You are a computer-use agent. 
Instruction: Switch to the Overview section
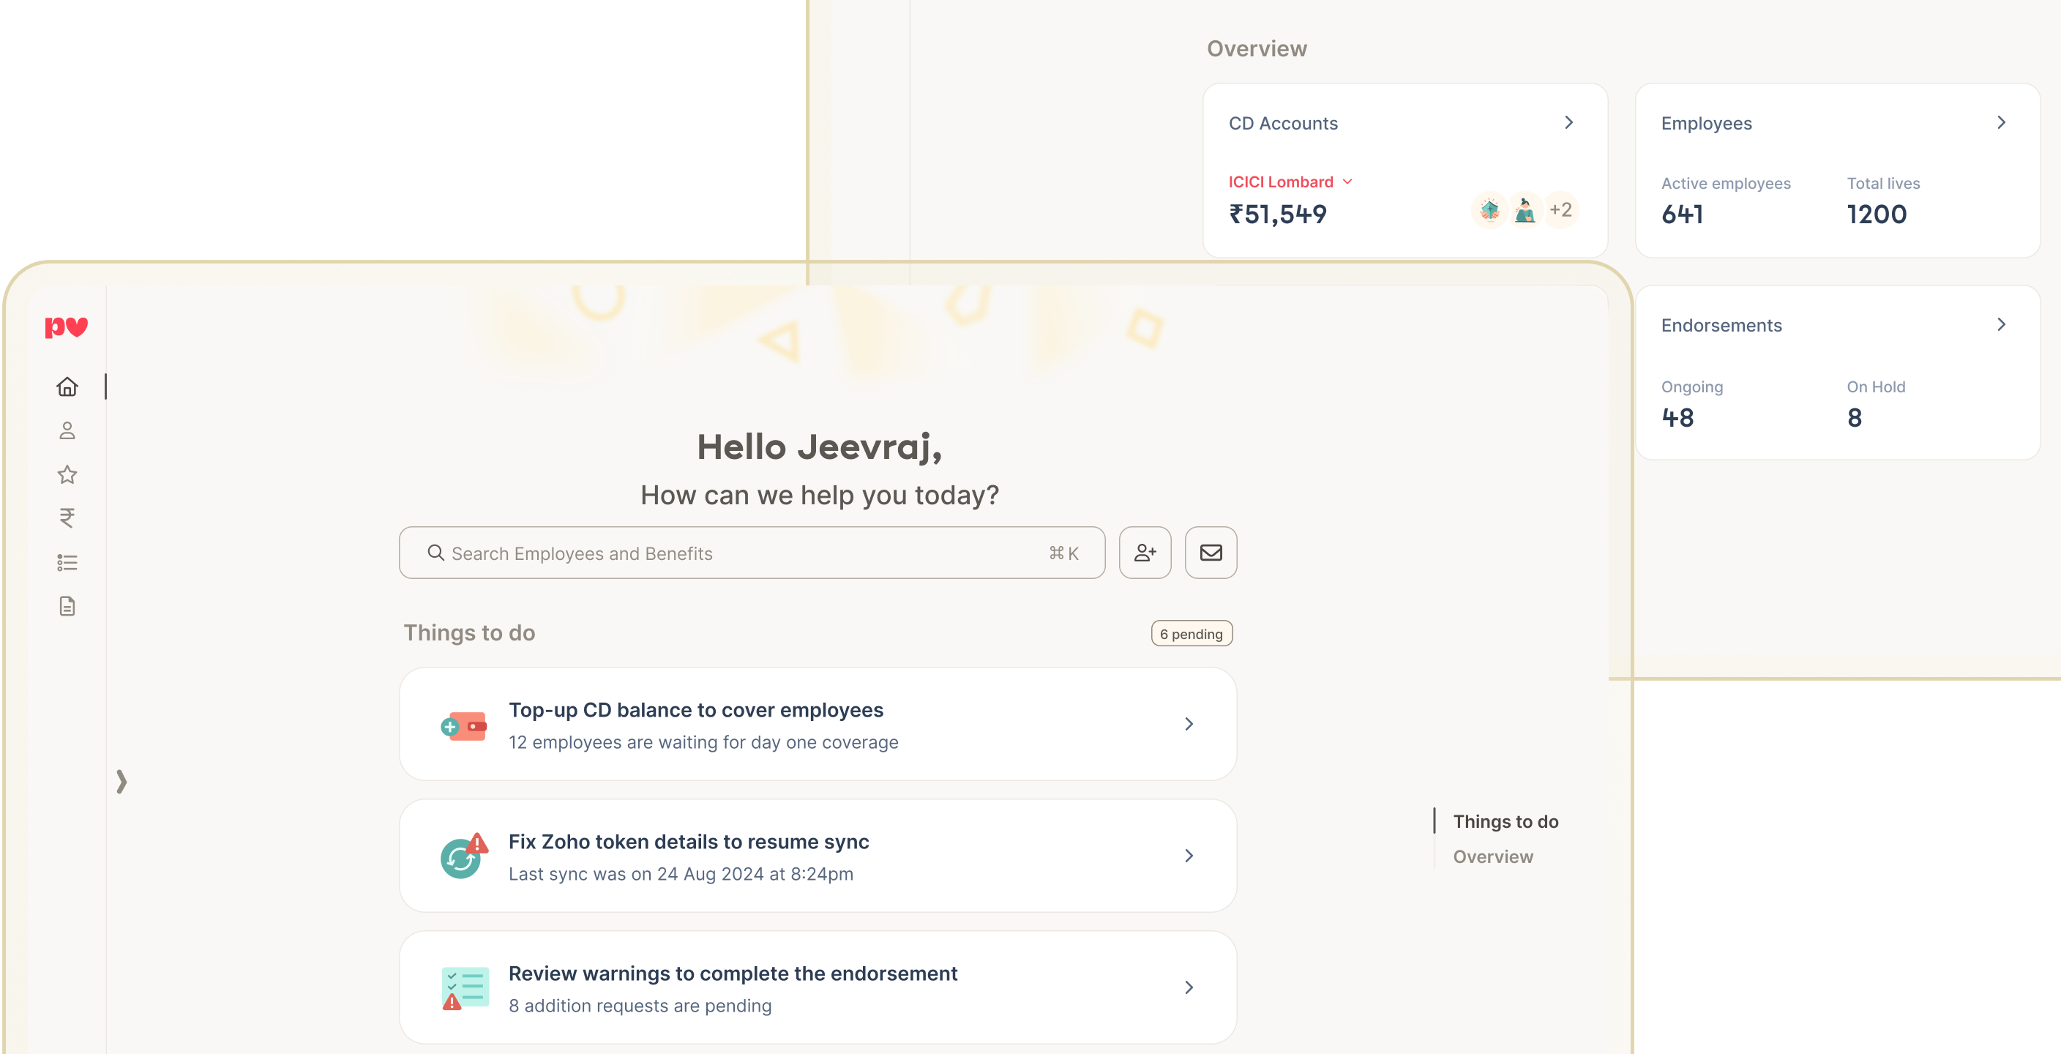1492,856
